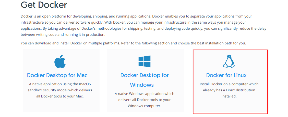Click the 'between writing code and running' line

pos(63,35)
